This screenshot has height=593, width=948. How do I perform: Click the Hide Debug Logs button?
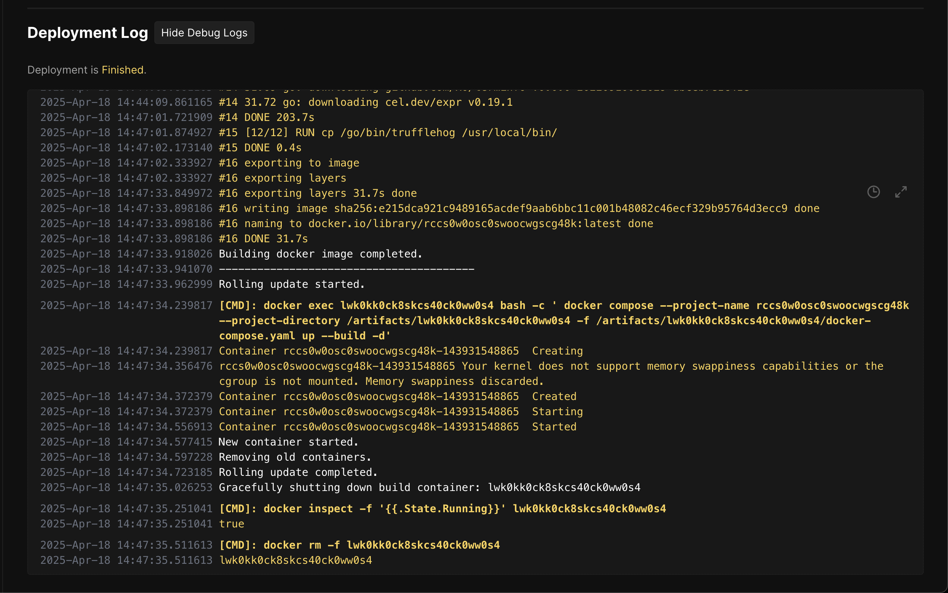204,33
